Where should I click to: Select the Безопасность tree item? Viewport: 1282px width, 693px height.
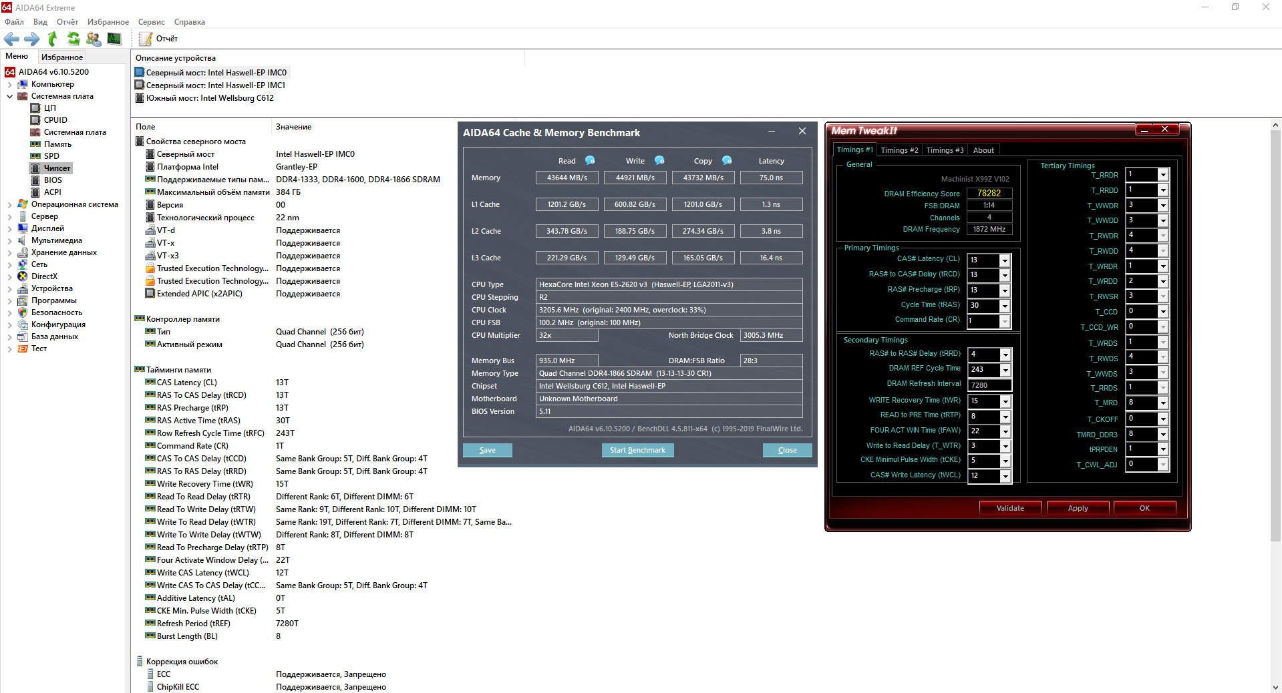(x=57, y=312)
